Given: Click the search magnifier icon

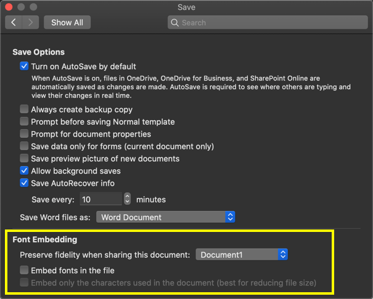Looking at the screenshot, I should tap(176, 23).
